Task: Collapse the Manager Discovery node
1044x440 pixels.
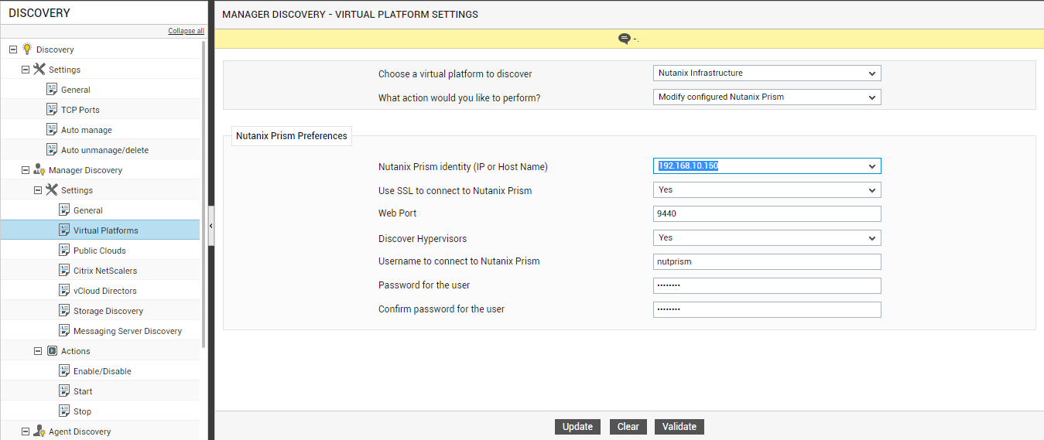Action: pos(25,169)
